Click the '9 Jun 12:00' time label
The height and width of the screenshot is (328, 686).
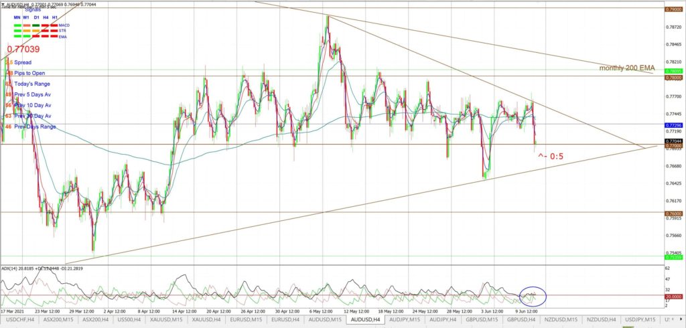click(525, 311)
